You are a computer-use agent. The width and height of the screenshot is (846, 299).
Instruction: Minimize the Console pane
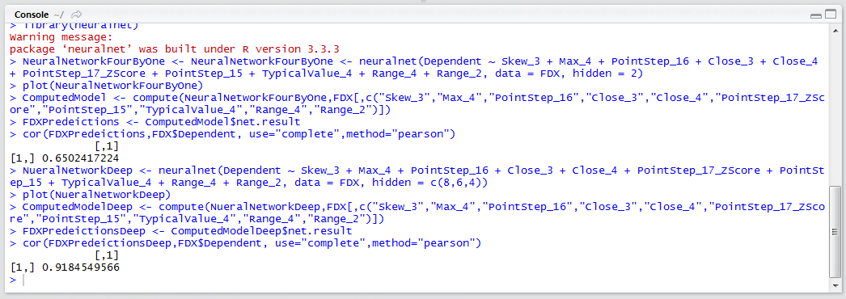[815, 15]
